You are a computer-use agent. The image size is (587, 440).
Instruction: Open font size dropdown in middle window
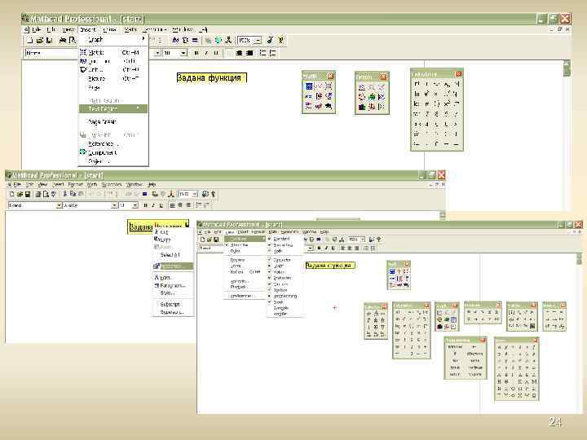pos(135,205)
